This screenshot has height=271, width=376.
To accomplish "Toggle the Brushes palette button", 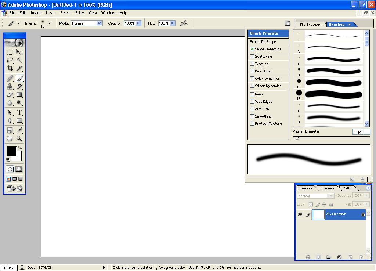I will tap(287, 23).
